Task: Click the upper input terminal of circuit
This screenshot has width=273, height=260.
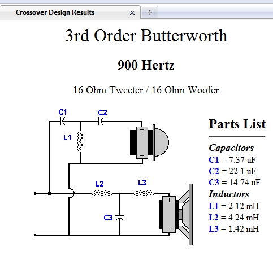Action: point(35,193)
